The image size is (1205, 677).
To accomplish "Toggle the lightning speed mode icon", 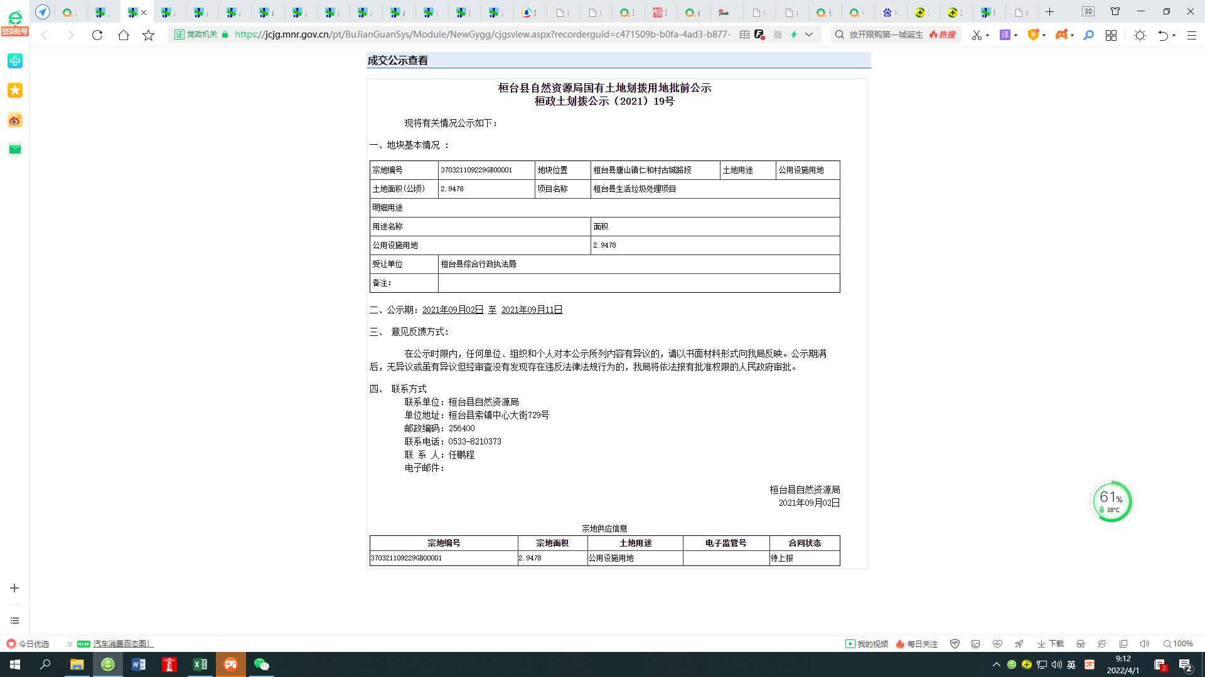I will coord(794,35).
